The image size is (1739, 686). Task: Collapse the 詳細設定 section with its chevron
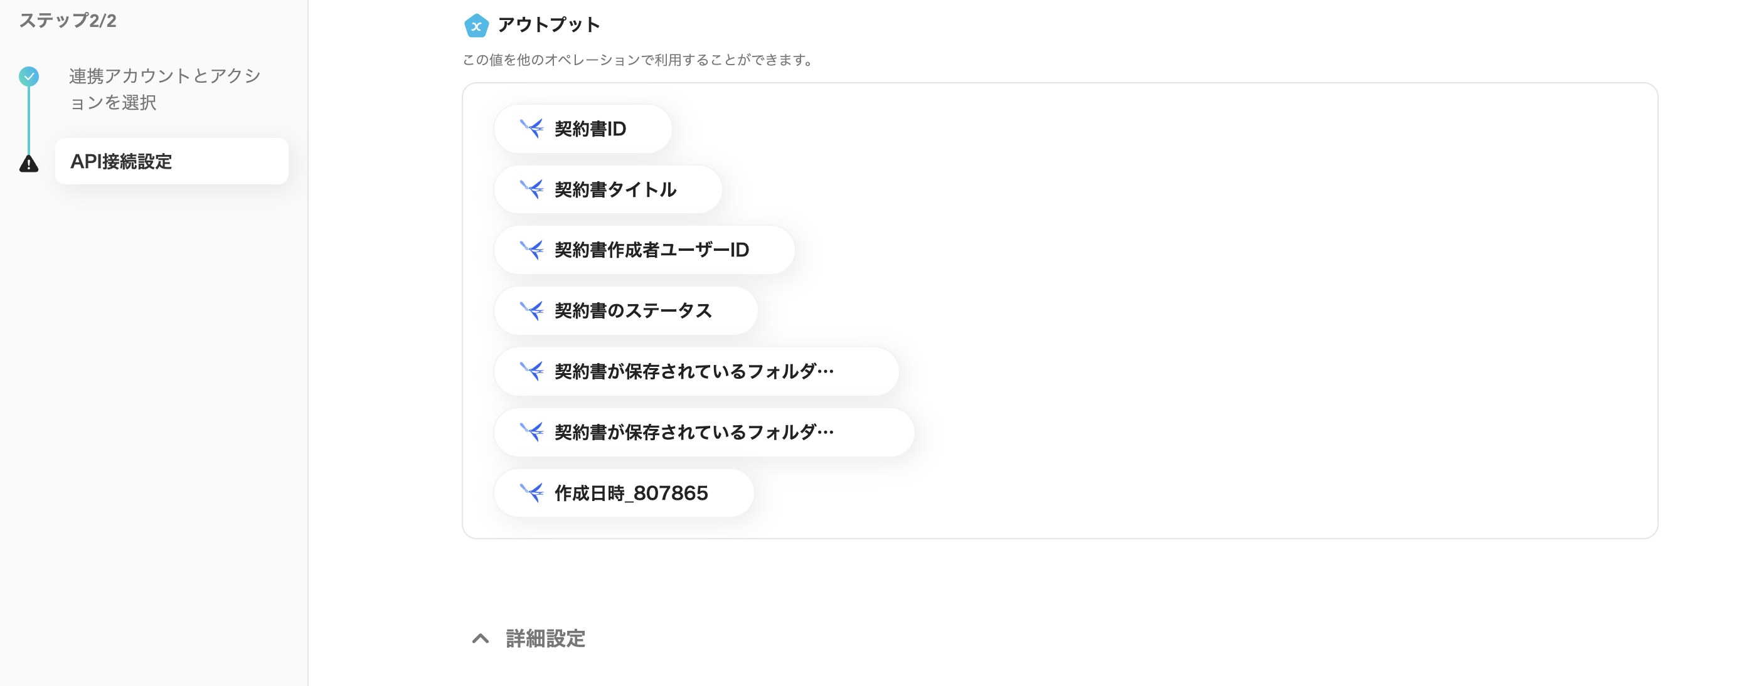pos(481,639)
